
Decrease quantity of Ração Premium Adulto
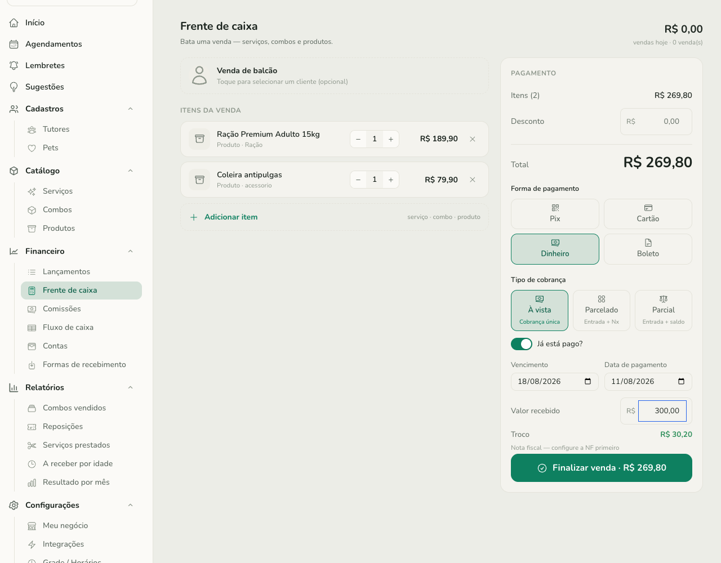pos(358,139)
